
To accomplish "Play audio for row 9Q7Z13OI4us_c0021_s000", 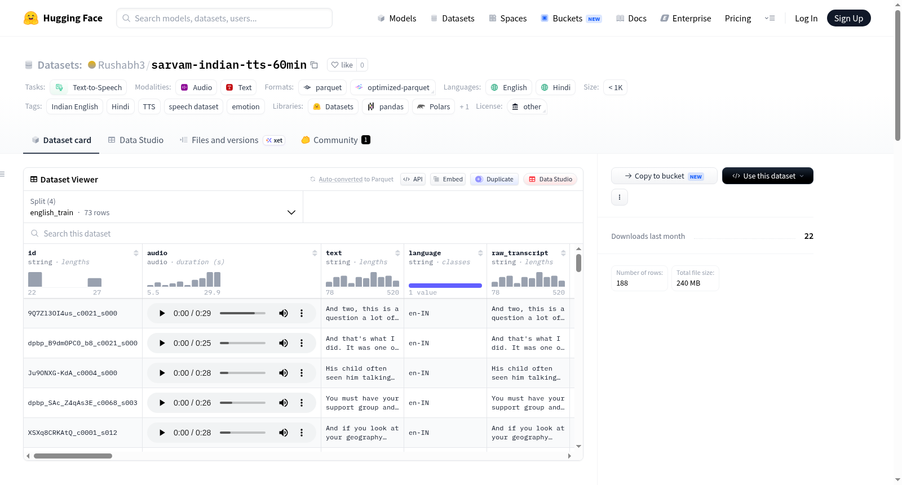I will [x=162, y=313].
